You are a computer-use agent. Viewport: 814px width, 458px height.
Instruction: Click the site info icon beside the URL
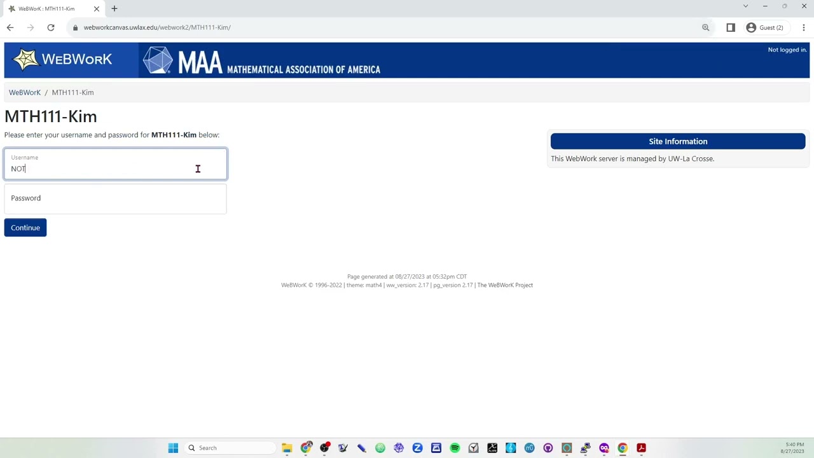click(76, 27)
